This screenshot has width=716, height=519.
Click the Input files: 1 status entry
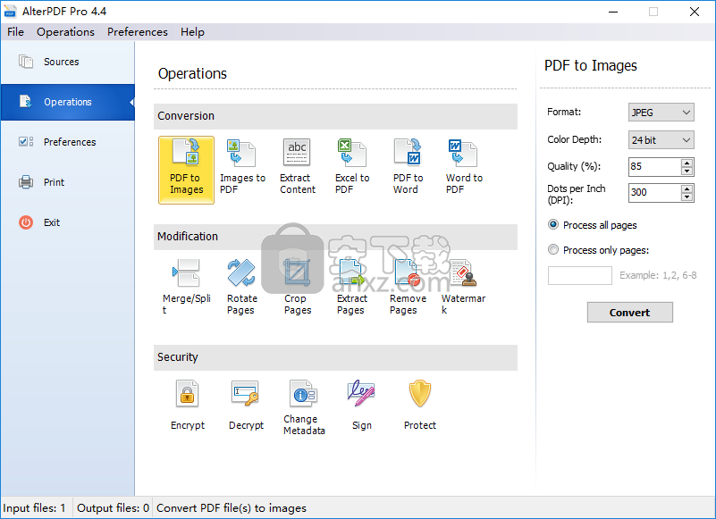35,508
